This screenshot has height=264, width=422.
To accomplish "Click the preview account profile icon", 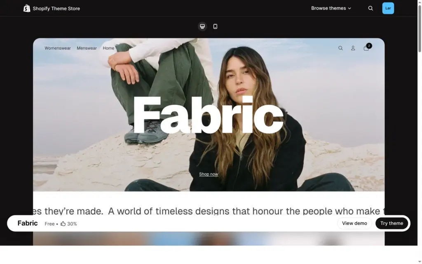I will [x=353, y=48].
